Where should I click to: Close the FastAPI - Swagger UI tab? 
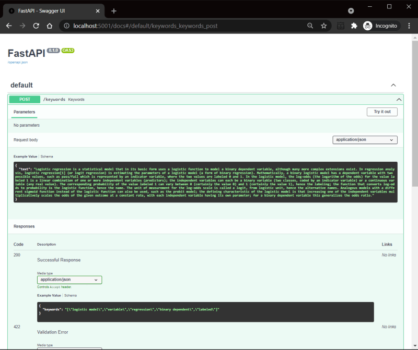coord(98,11)
